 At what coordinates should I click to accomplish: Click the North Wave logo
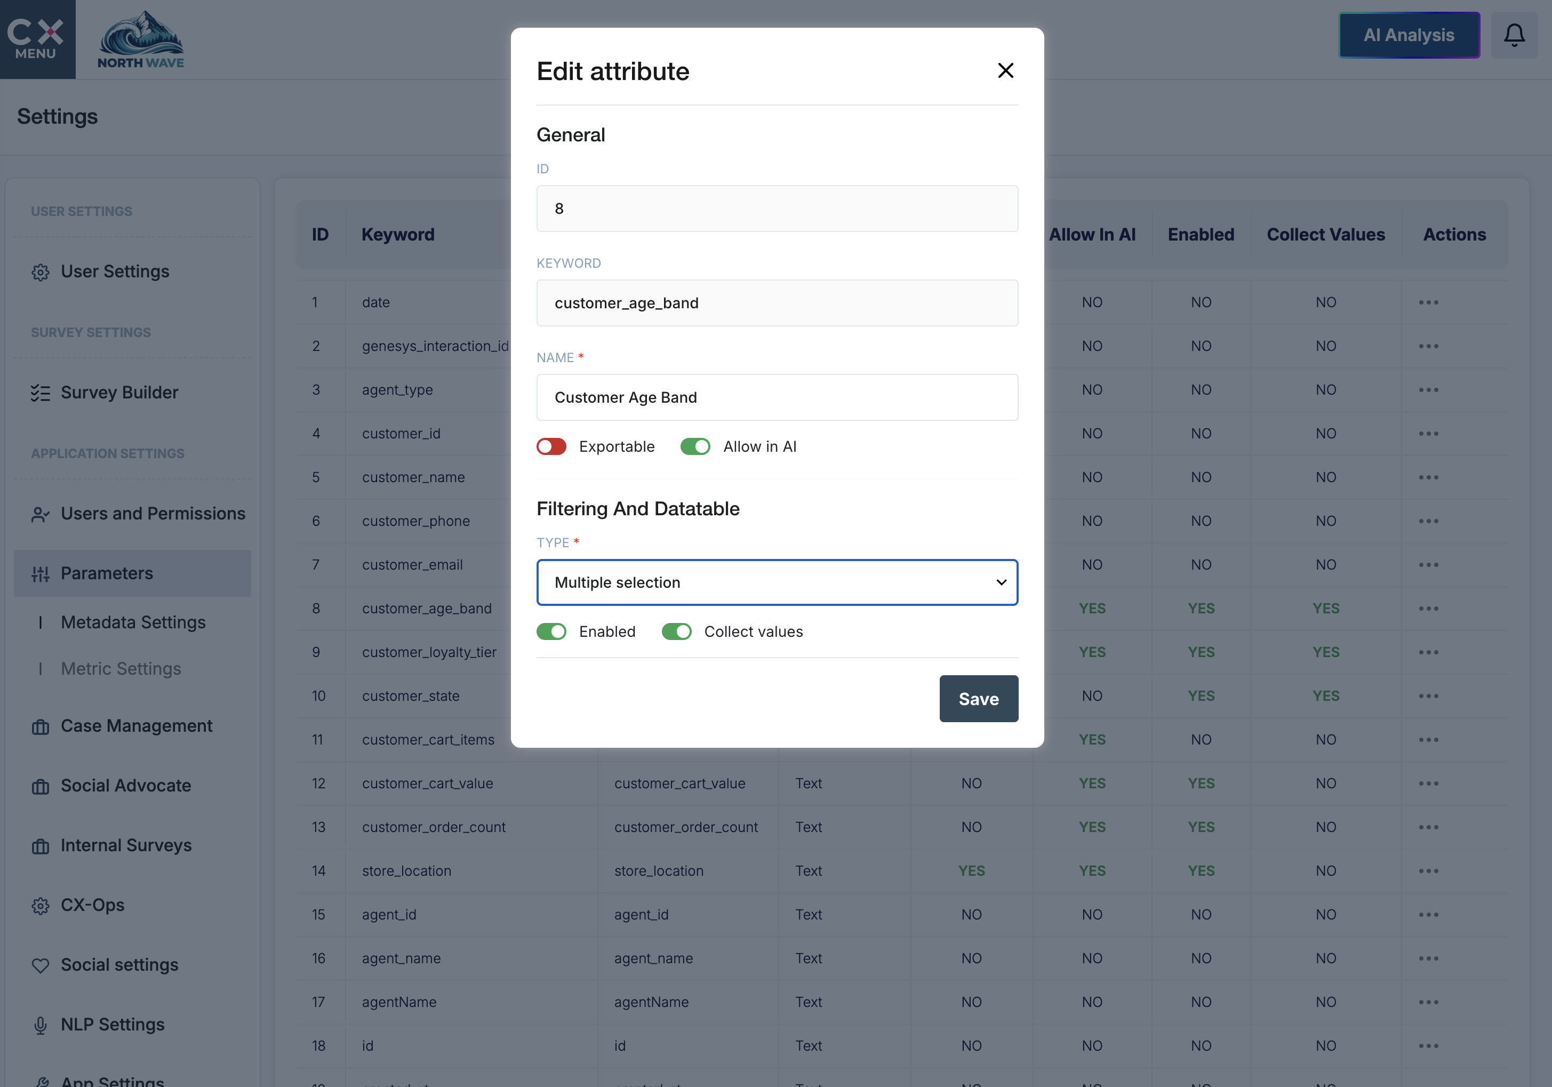tap(141, 39)
